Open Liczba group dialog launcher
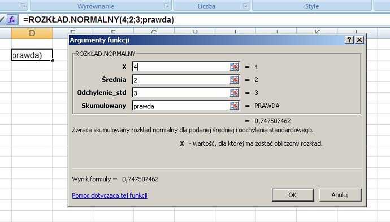Viewport: 390px width, 222px height. coord(246,6)
